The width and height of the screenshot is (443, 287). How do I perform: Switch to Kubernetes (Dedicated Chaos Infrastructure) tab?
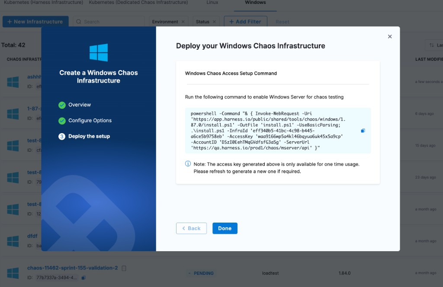click(x=138, y=3)
